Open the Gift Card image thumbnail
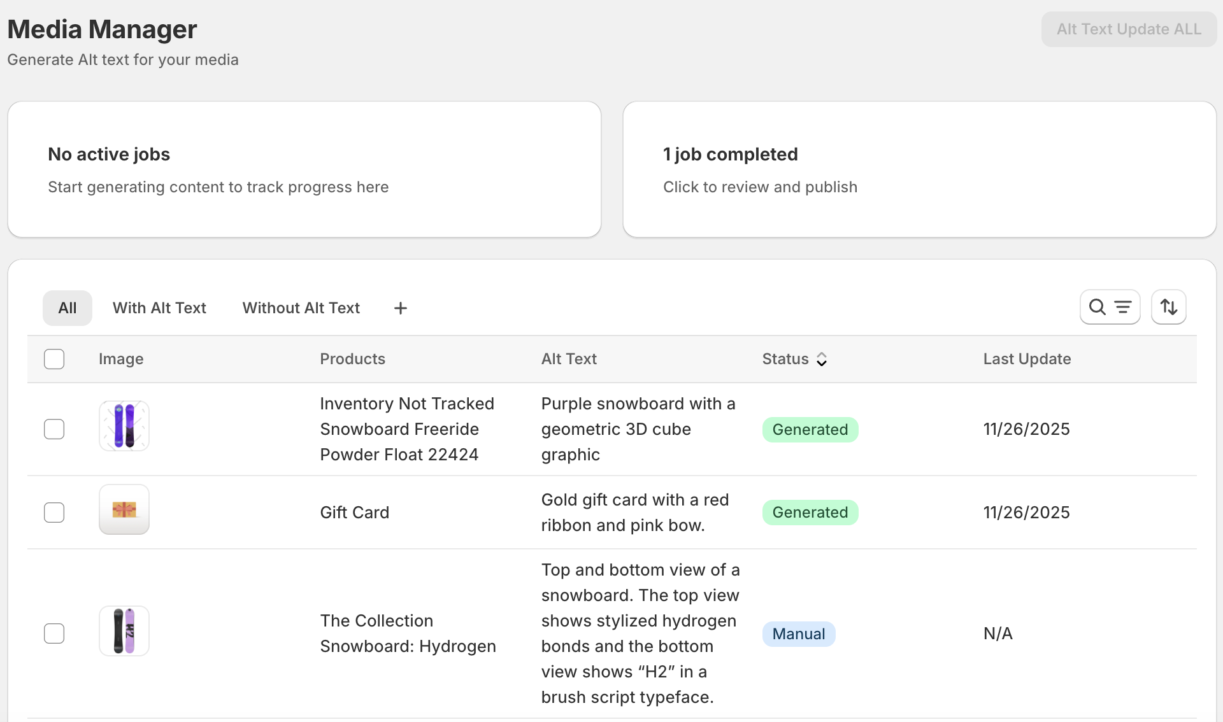The image size is (1223, 722). (x=124, y=509)
